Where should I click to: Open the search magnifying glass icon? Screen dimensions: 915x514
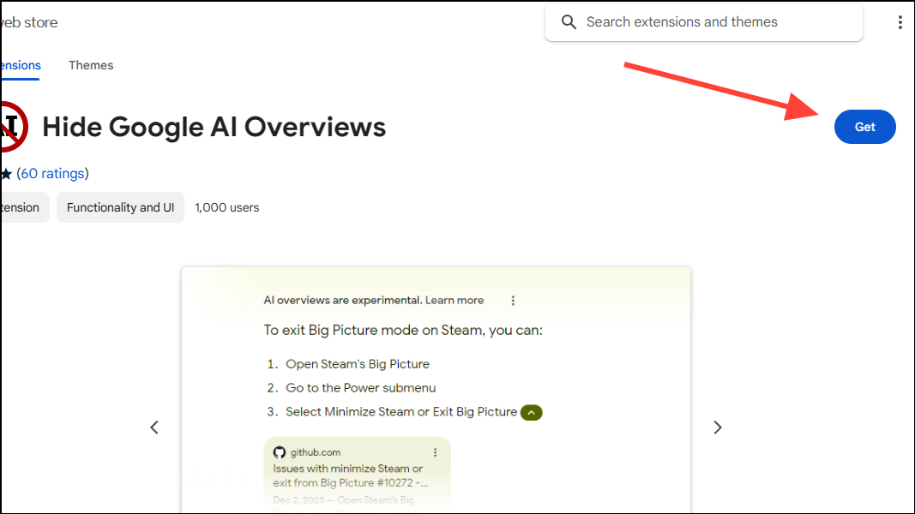click(x=569, y=21)
